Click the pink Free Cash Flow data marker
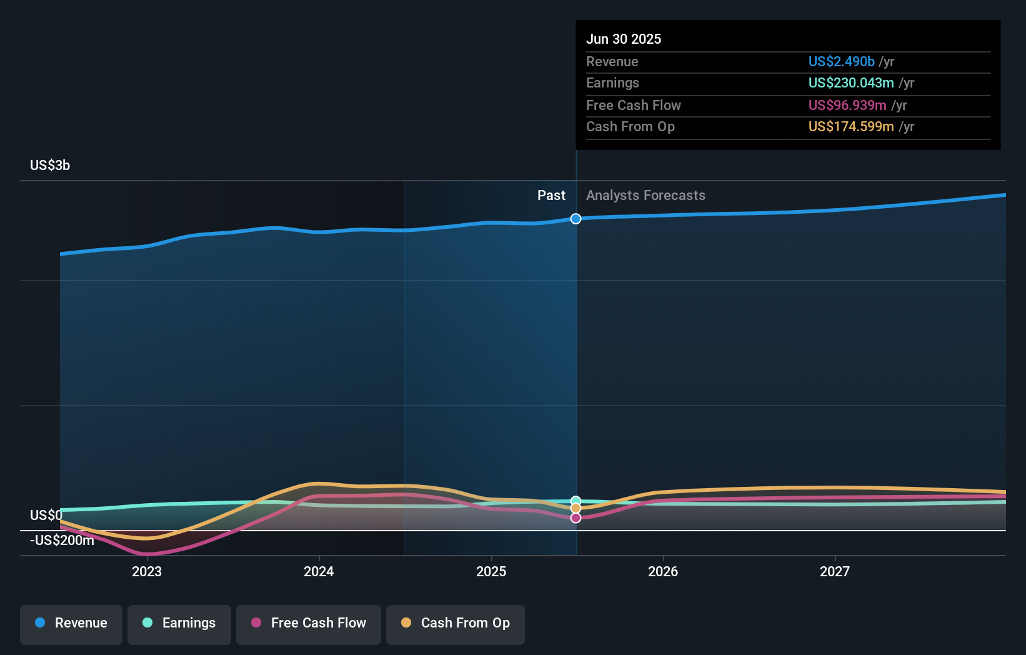 coord(576,518)
